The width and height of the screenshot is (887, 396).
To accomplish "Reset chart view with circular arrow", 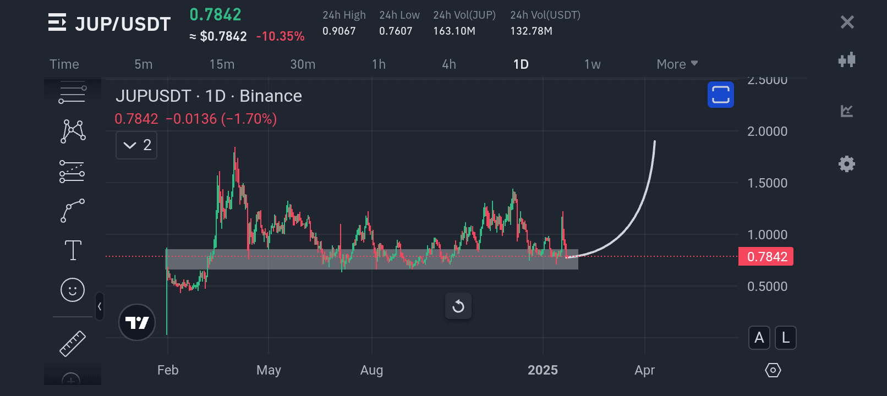I will point(458,306).
